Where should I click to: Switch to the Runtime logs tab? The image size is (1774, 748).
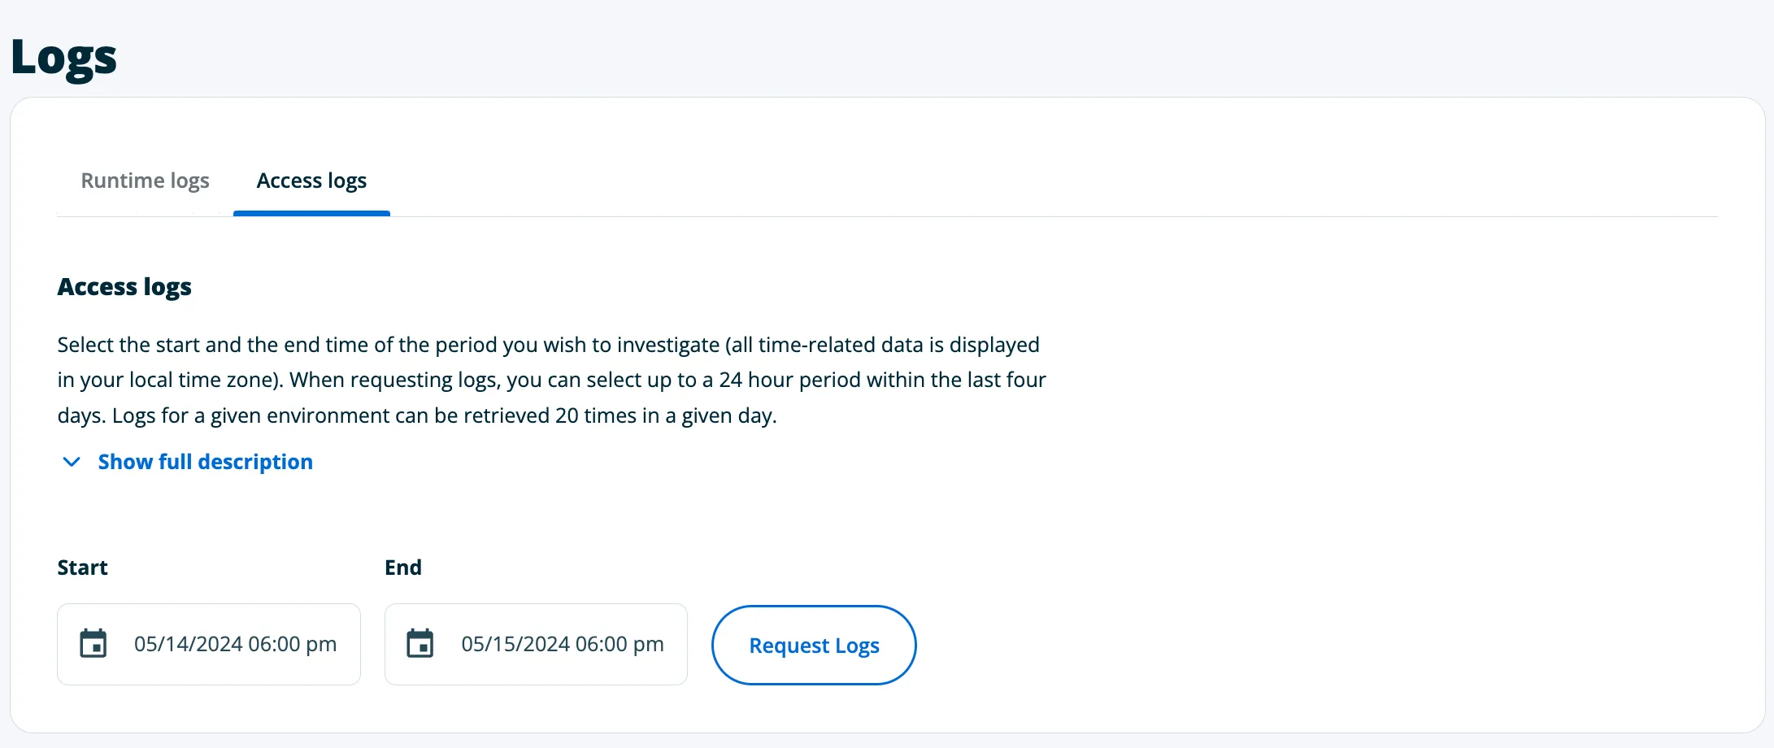[x=145, y=180]
